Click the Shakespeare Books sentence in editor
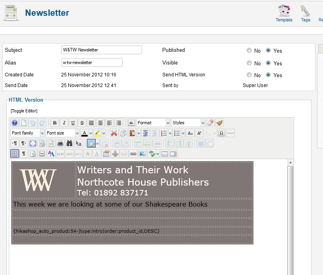323x275 pixels. coord(110,204)
